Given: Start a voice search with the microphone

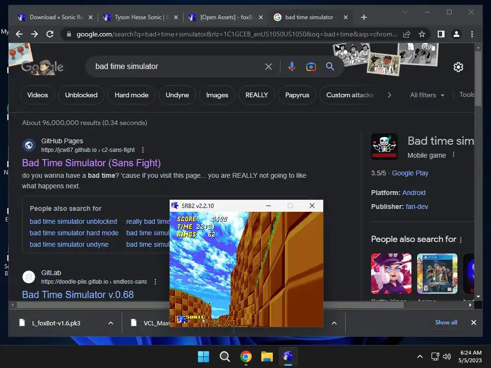Looking at the screenshot, I should 292,66.
